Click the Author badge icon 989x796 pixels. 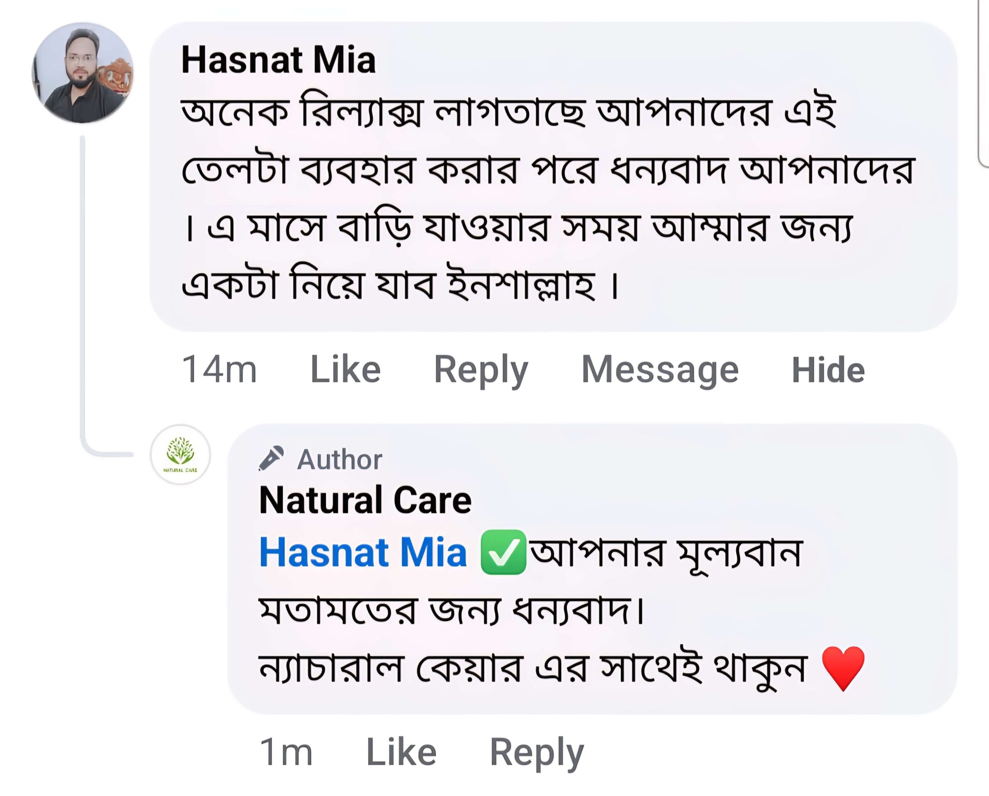[x=271, y=458]
